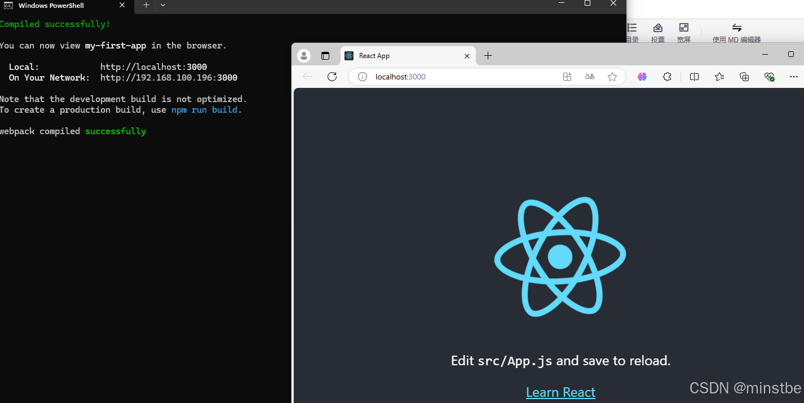Viewport: 804px width, 403px height.
Task: Open browser essentials heart icon
Action: coord(769,77)
